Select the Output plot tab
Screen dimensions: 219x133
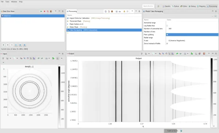(x=70, y=54)
